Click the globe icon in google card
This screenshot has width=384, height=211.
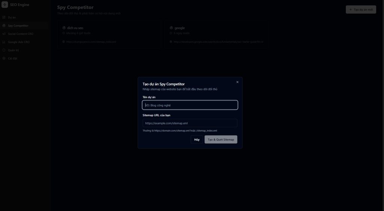tap(171, 42)
